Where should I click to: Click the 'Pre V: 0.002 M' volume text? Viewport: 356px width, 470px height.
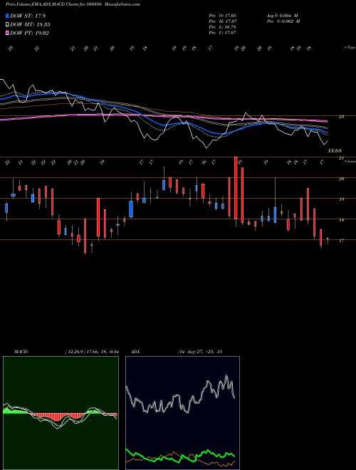click(x=284, y=21)
